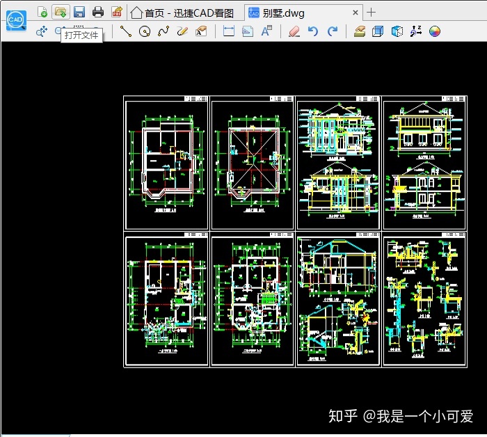Click the Open File folder icon
487x437 pixels.
click(61, 12)
